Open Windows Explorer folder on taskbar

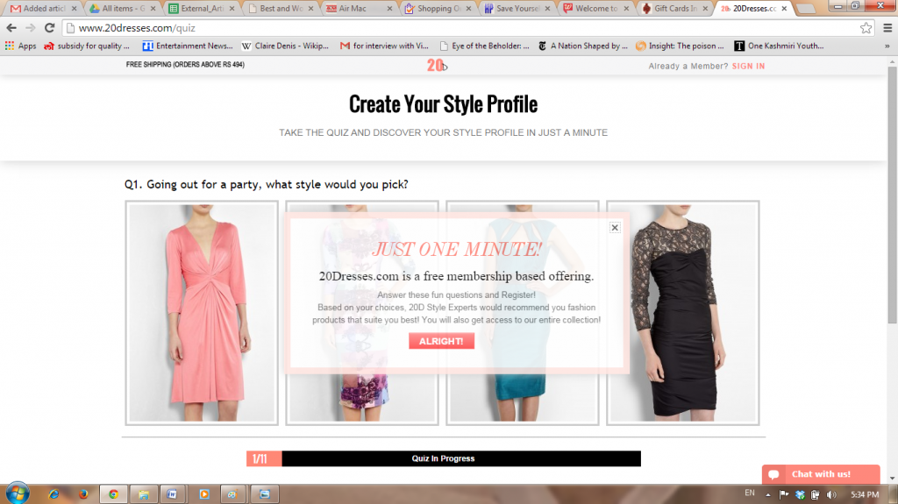click(x=143, y=493)
